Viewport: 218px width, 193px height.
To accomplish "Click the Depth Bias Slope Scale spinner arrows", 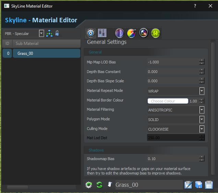I will [x=202, y=81].
